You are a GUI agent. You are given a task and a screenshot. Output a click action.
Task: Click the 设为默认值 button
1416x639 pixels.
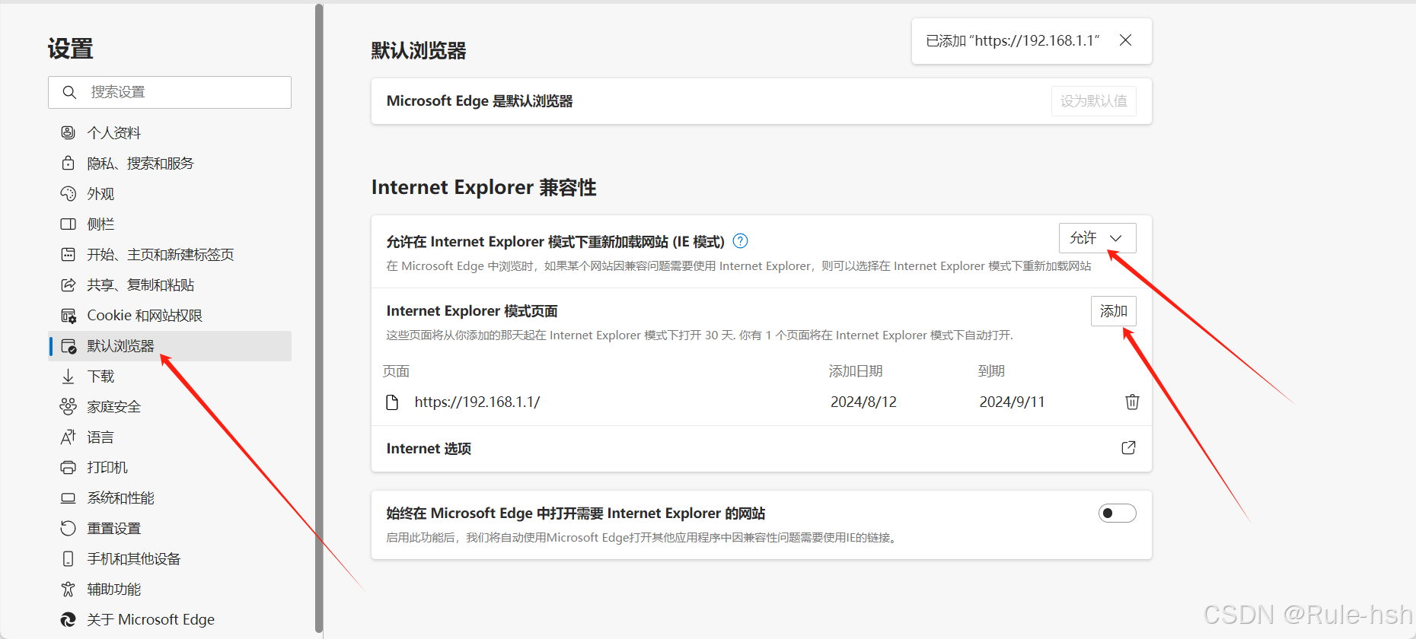[x=1093, y=101]
